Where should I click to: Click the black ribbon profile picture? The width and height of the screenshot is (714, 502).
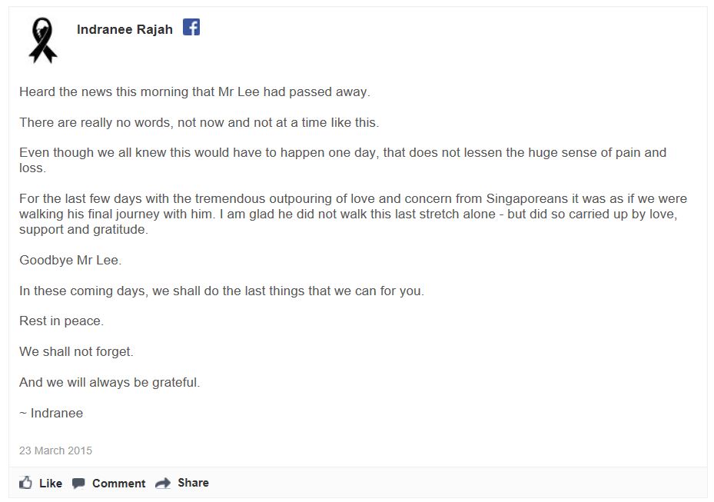point(43,40)
